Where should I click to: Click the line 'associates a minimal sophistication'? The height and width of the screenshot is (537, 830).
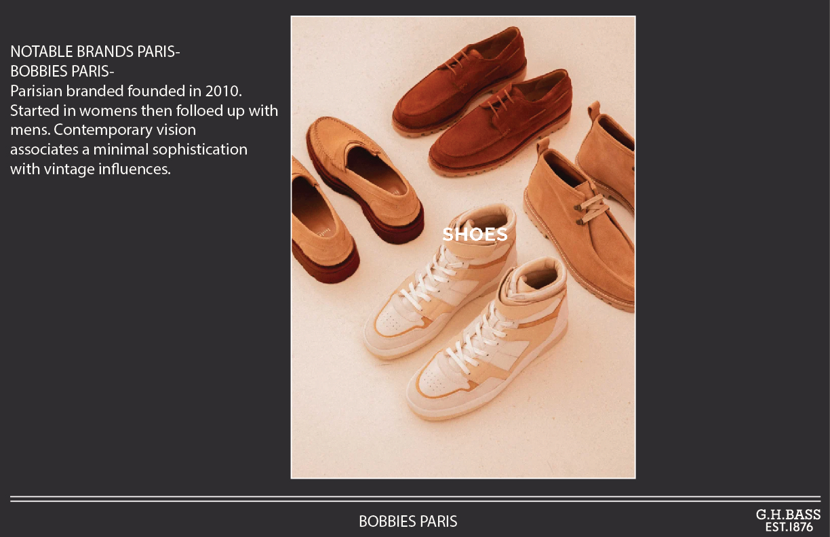pyautogui.click(x=129, y=150)
